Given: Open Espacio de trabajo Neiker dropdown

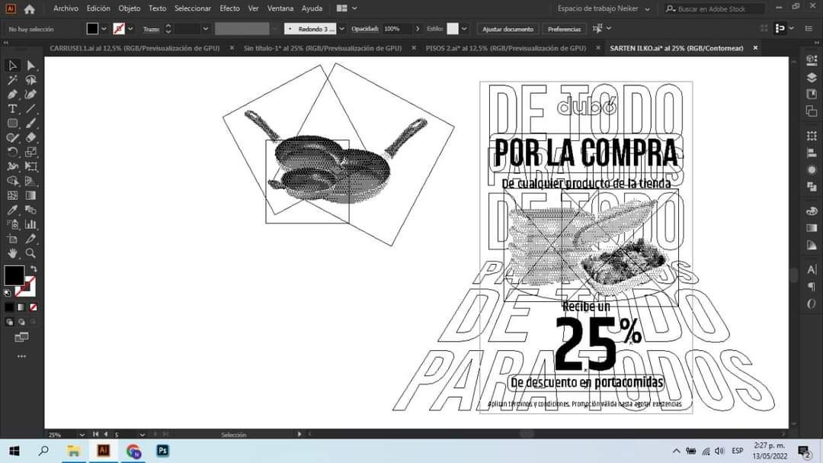Looking at the screenshot, I should (x=604, y=9).
